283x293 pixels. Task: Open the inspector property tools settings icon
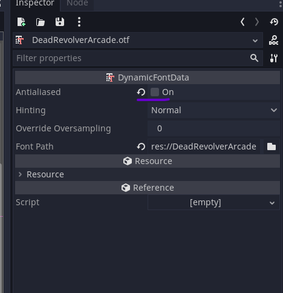(x=274, y=58)
